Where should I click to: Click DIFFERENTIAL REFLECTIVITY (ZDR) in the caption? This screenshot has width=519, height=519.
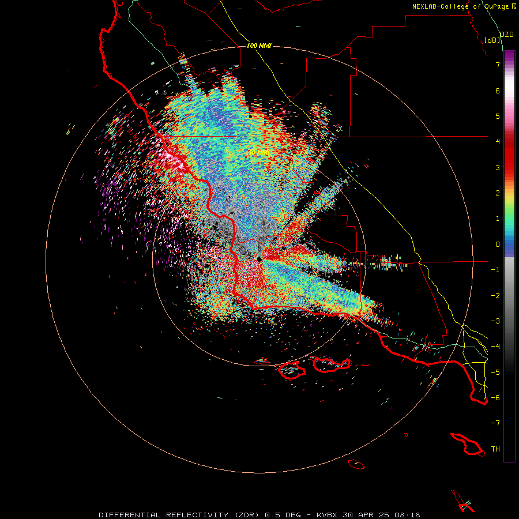coord(180,515)
